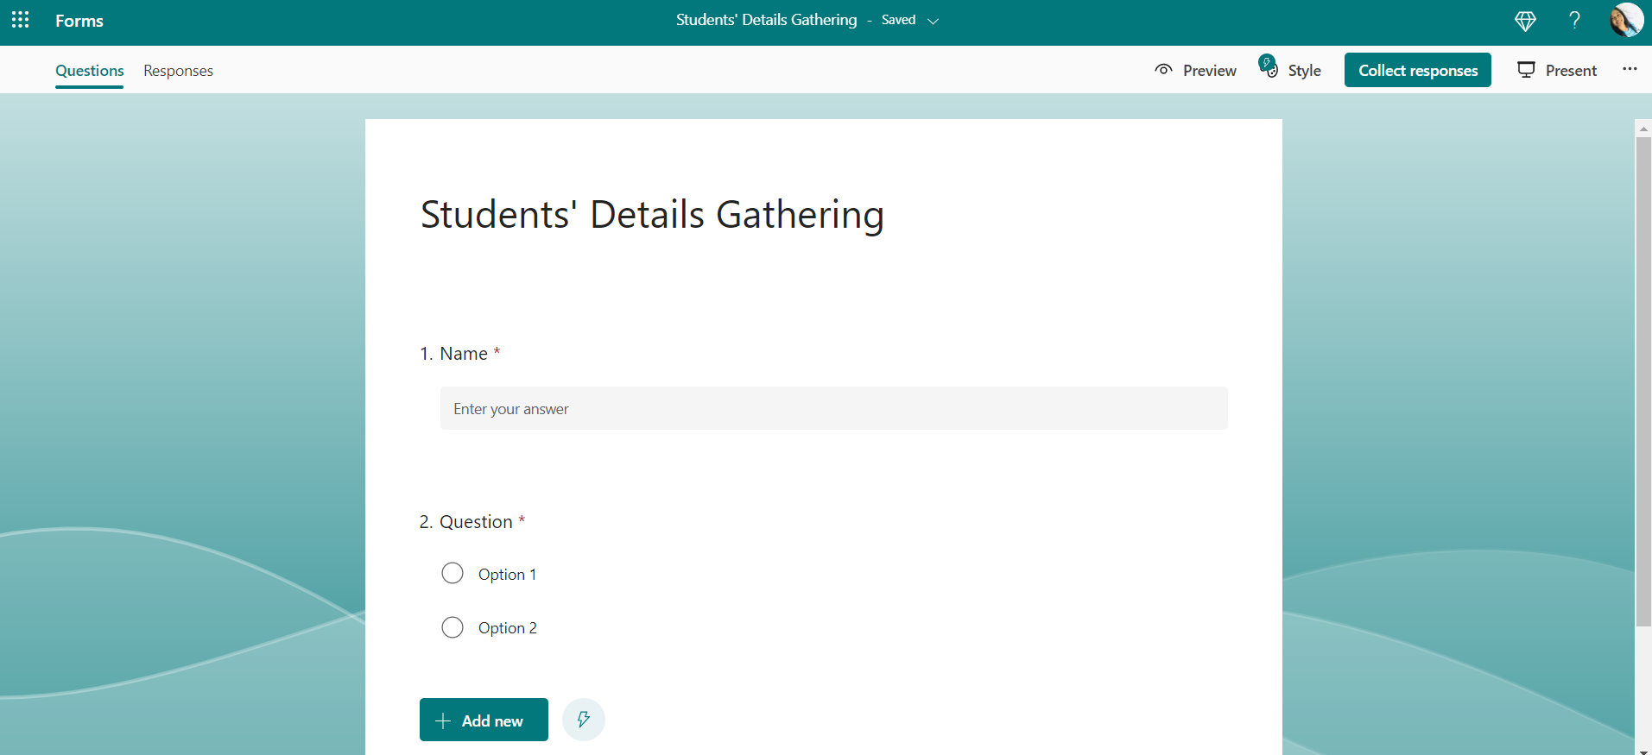Expand the Saved status dropdown chevron
1652x755 pixels.
[933, 21]
